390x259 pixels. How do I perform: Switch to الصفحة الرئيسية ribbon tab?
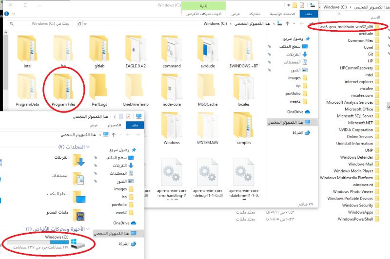point(283,14)
